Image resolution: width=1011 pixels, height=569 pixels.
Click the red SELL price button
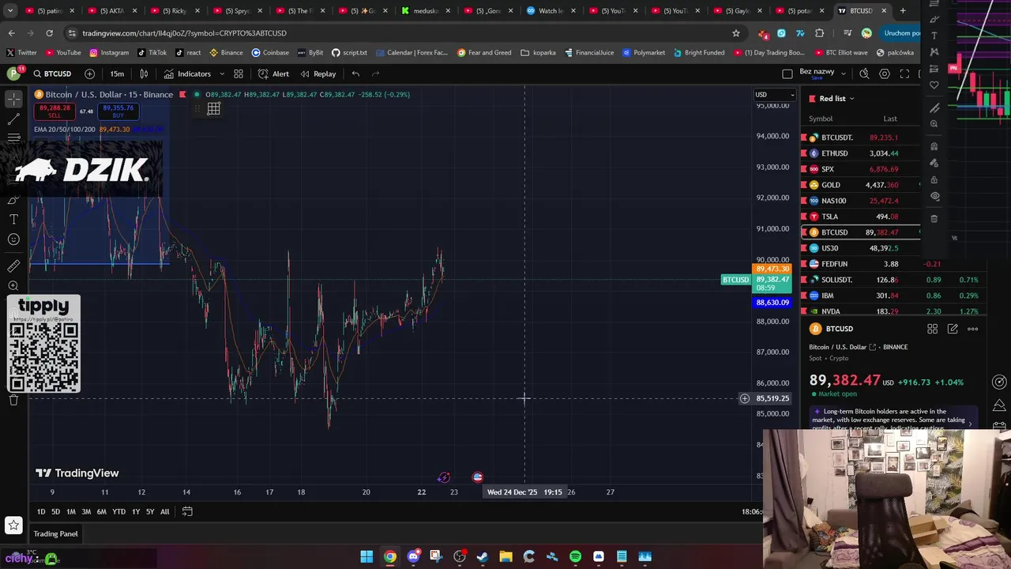pos(54,111)
